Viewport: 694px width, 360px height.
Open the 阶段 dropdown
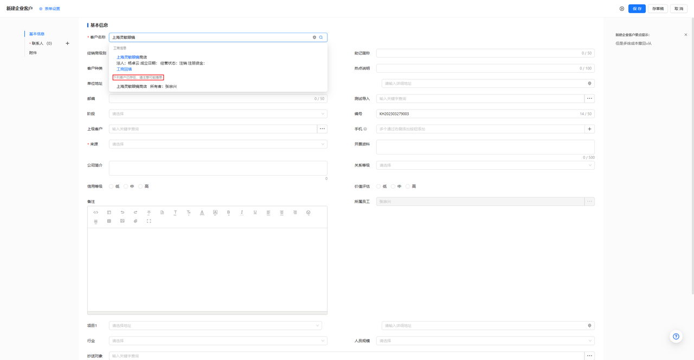218,114
